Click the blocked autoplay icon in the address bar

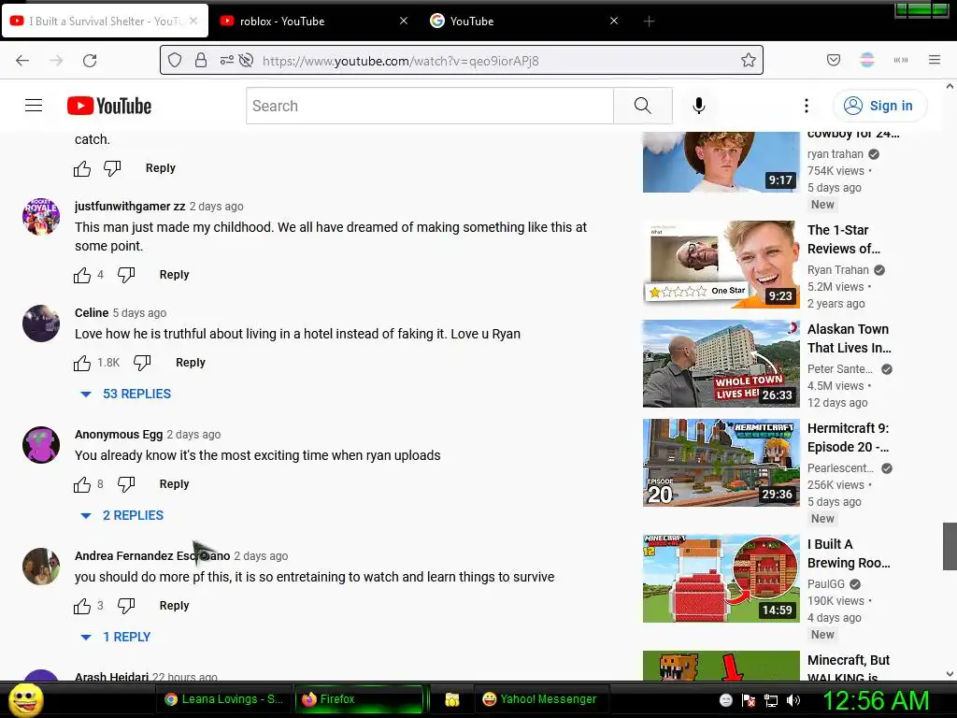tap(246, 61)
